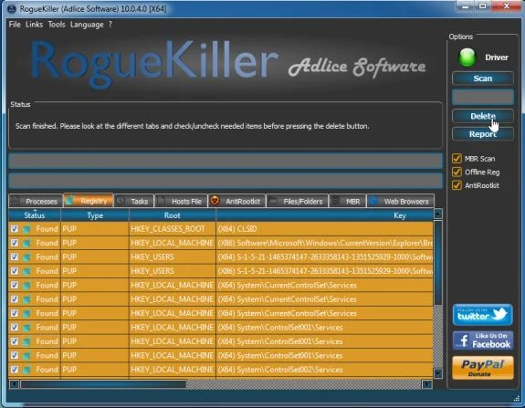The width and height of the screenshot is (525, 408).
Task: Click registry icon in HKEY_USERS (X86) row
Action: 26,271
